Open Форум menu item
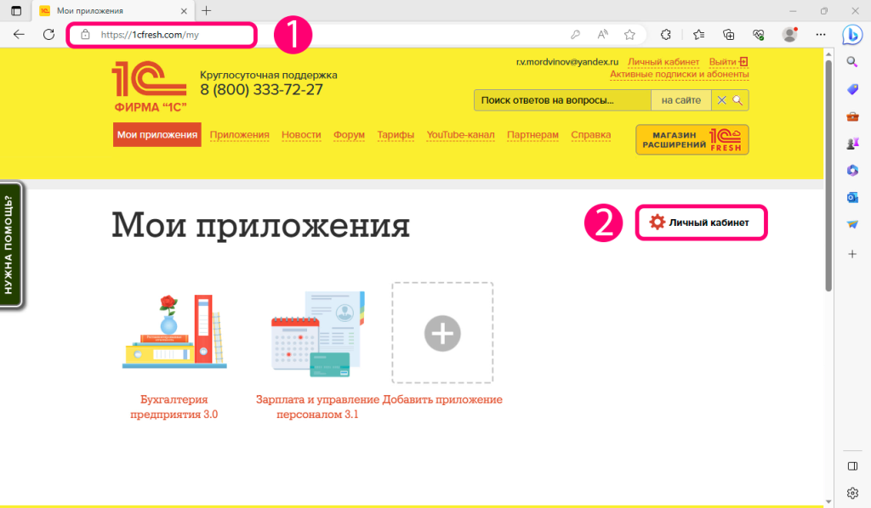The height and width of the screenshot is (508, 871). [349, 135]
